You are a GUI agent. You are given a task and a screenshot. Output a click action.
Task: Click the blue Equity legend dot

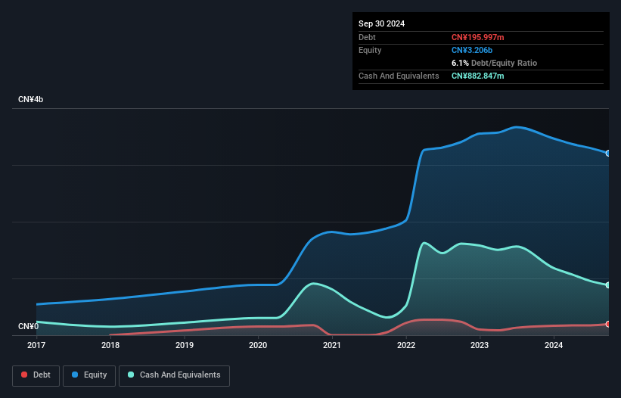pyautogui.click(x=75, y=375)
